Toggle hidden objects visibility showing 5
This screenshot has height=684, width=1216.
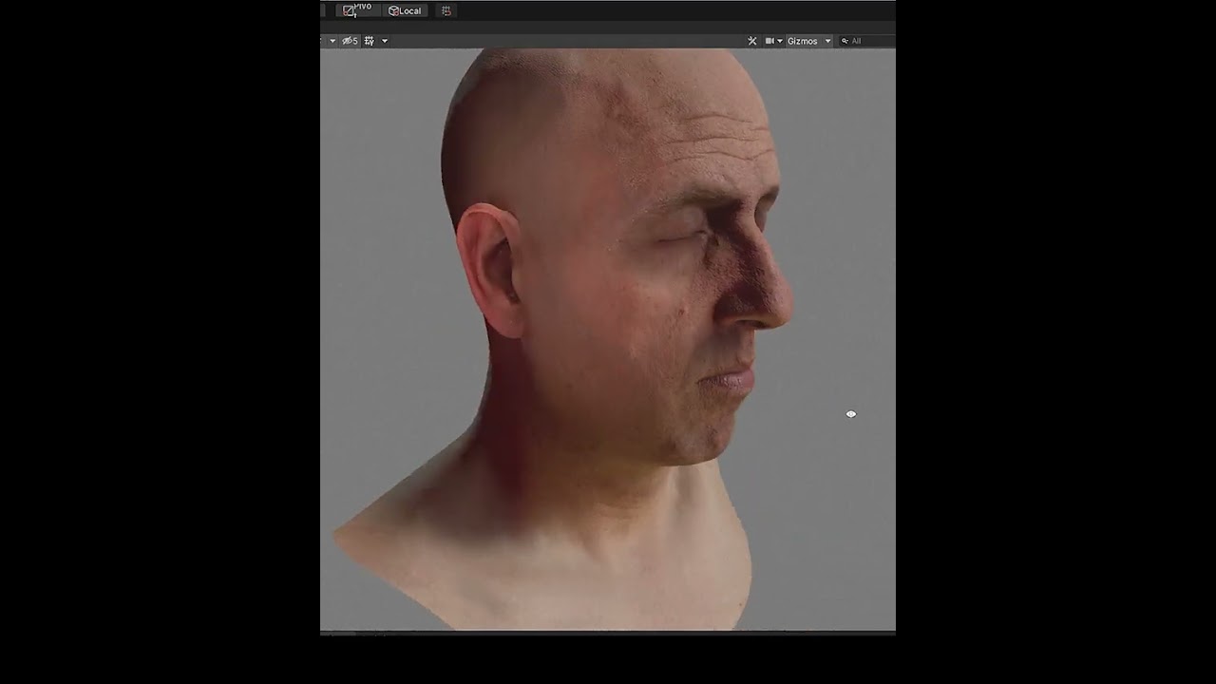point(350,41)
